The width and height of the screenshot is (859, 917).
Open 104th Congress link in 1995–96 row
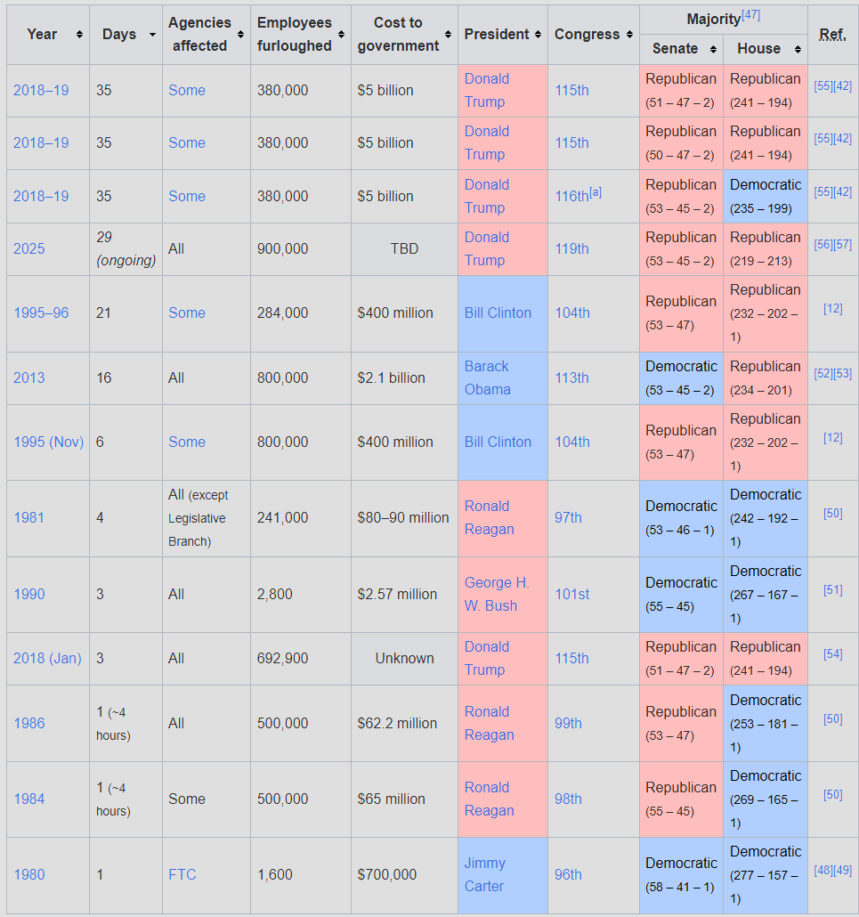tap(571, 312)
